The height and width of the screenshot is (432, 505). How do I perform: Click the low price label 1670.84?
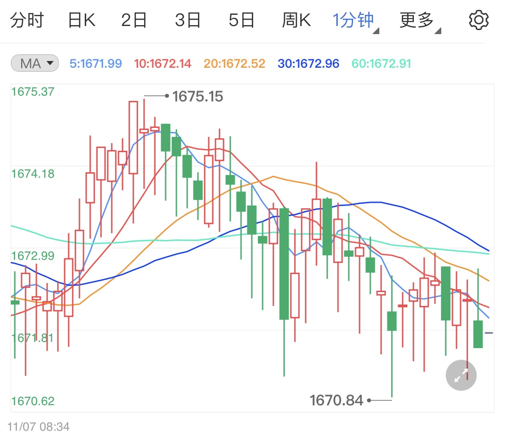(336, 401)
